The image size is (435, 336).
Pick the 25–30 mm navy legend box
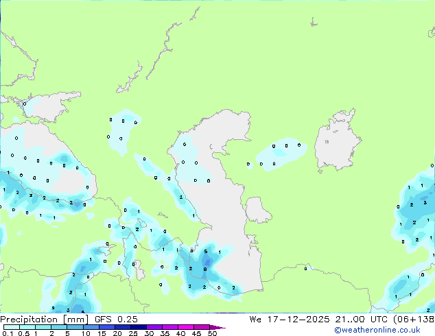pyautogui.click(x=139, y=327)
